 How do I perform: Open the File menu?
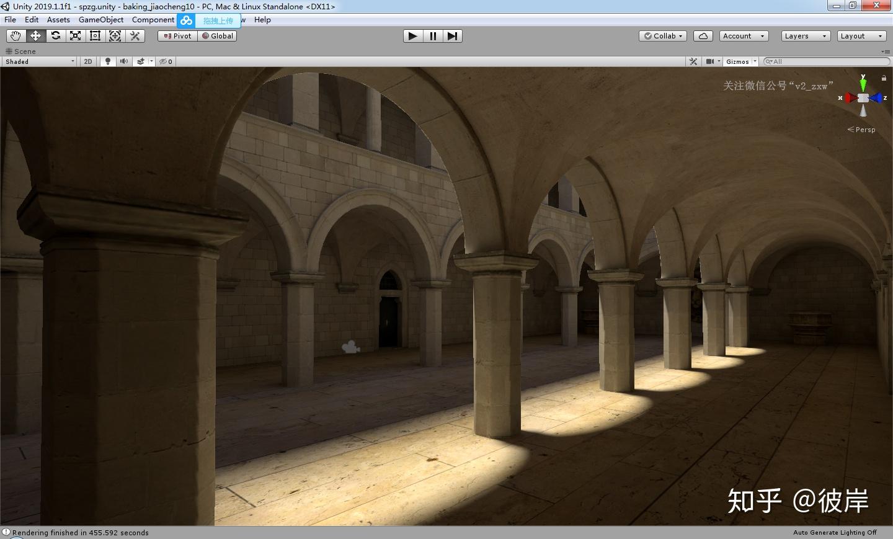(x=11, y=20)
